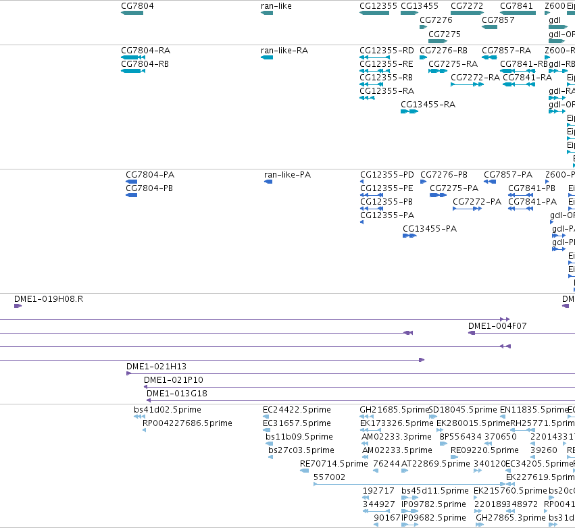Click the CG7804 gene label in top track
Screen dimensions: 575x528
[138, 6]
